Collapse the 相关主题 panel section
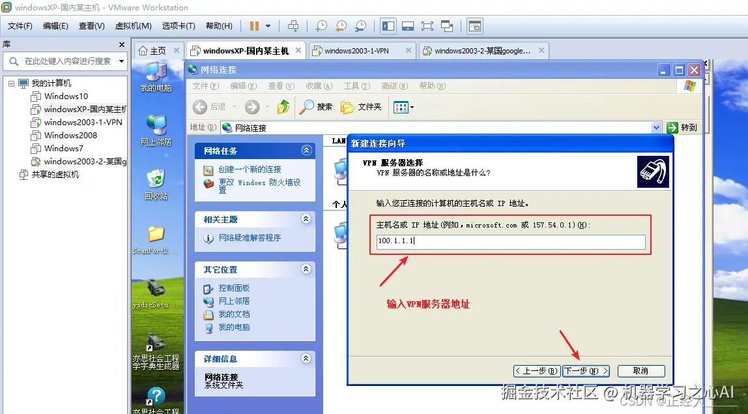This screenshot has height=414, width=748. (306, 218)
